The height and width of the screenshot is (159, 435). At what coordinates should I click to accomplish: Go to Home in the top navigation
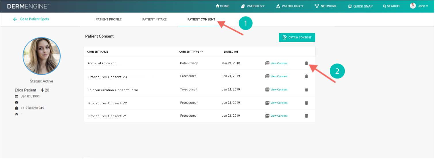(x=222, y=6)
